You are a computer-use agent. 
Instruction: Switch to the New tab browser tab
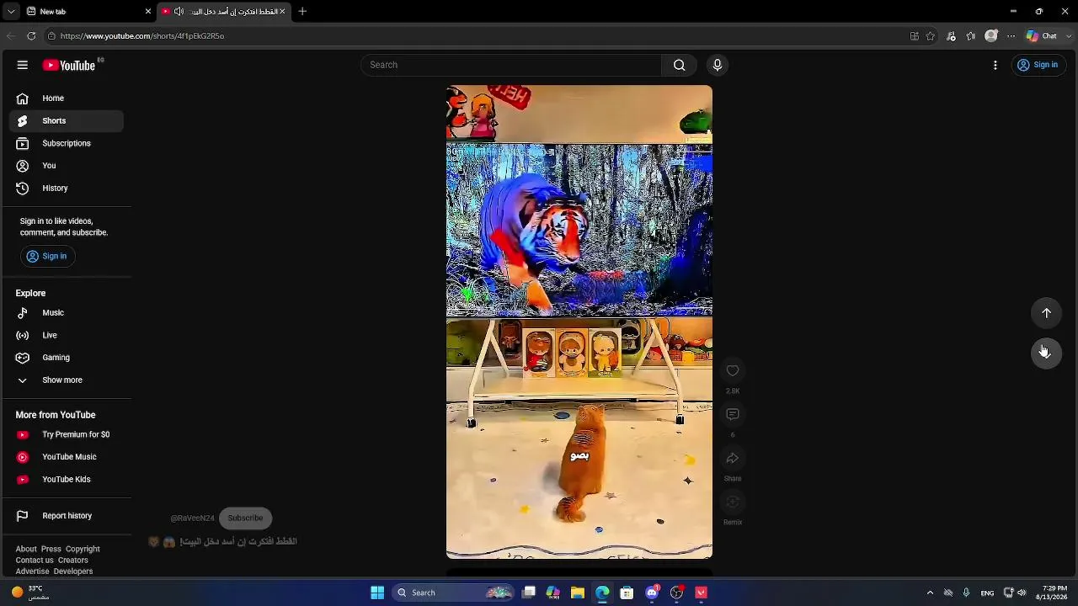tap(87, 11)
